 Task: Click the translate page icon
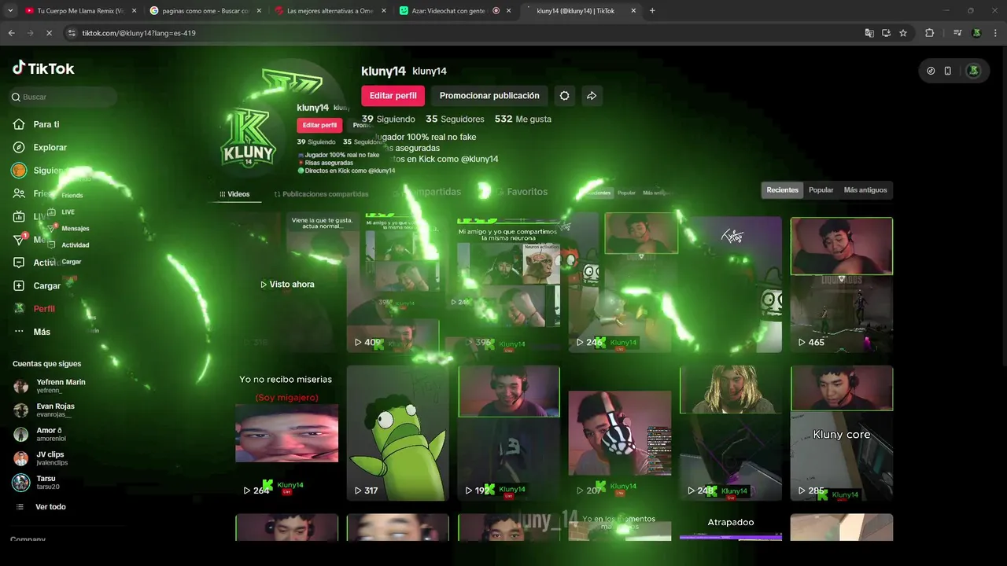click(x=869, y=33)
